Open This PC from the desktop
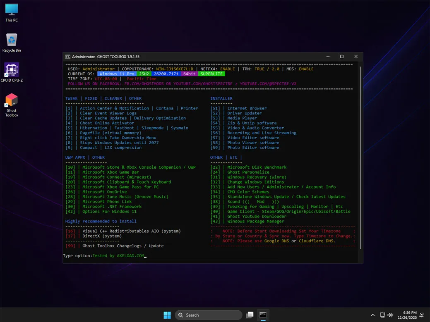The width and height of the screenshot is (430, 322). tap(11, 9)
